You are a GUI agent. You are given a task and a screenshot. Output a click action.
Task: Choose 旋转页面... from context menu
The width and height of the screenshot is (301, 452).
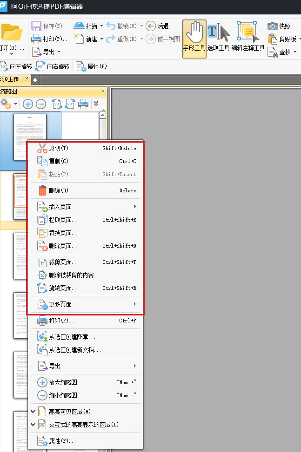(x=64, y=288)
